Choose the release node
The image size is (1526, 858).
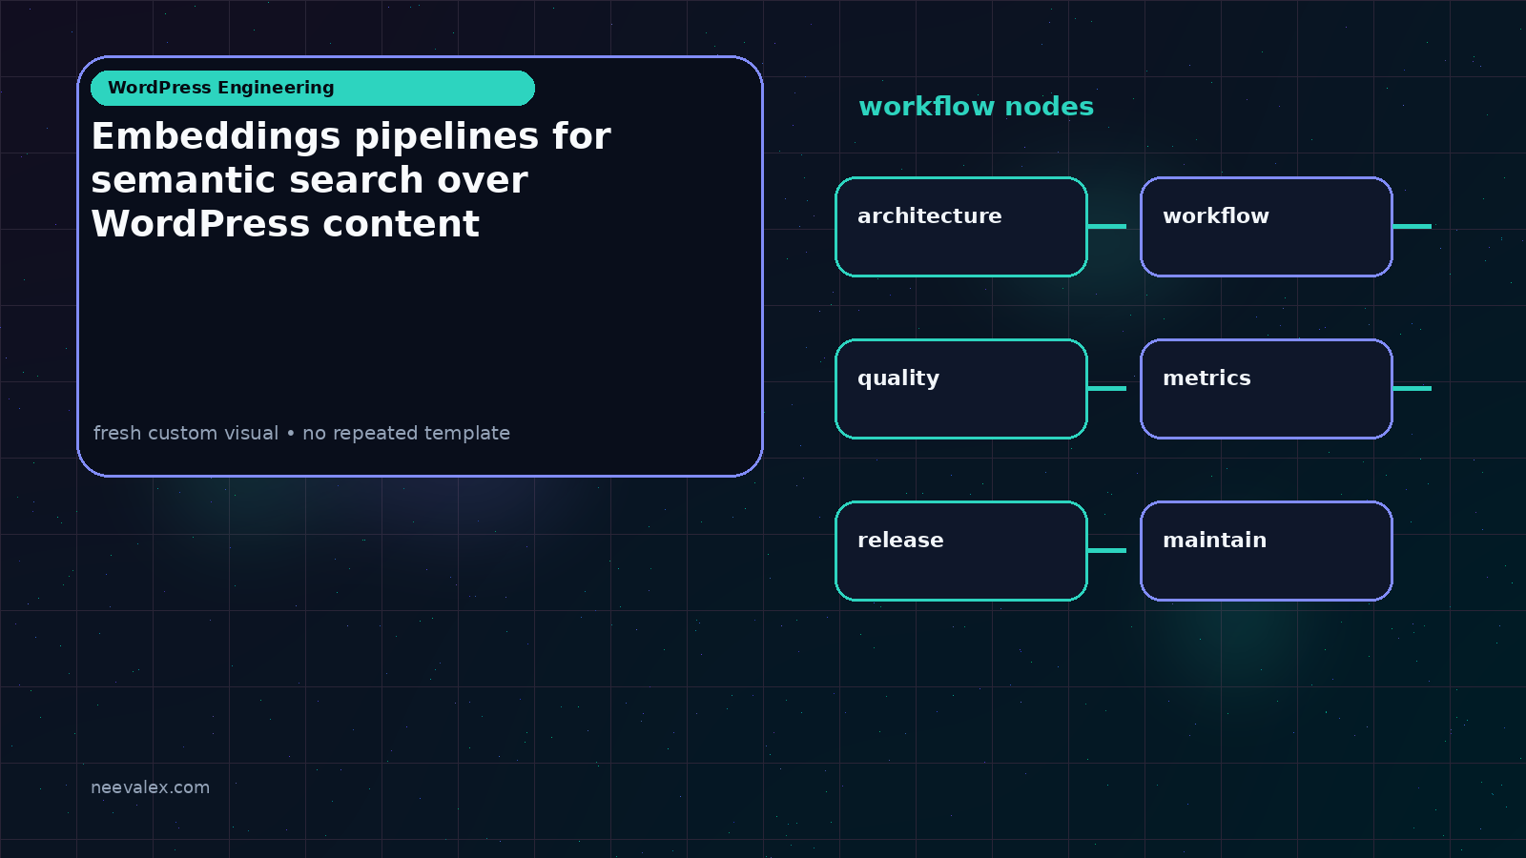[x=961, y=551]
